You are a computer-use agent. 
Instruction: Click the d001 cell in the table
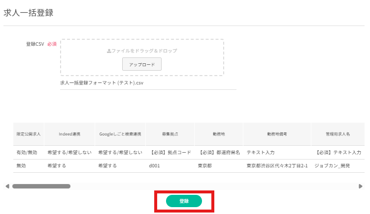click(x=155, y=166)
